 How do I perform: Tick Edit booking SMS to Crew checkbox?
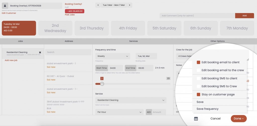click(x=198, y=86)
